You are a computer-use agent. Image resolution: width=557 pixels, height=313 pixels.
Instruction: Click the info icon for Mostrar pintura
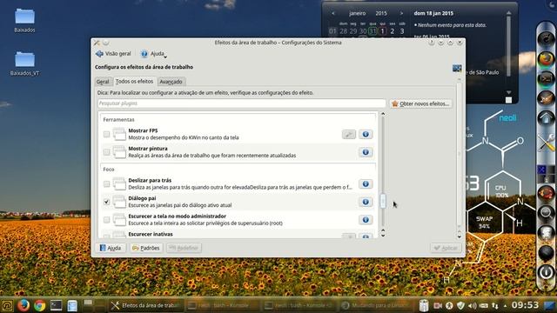click(x=366, y=152)
